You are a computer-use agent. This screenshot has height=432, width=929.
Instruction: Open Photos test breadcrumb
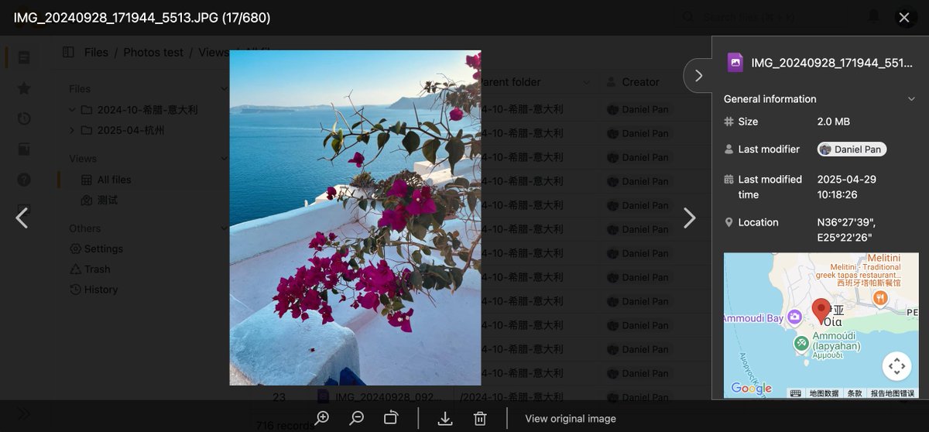[x=153, y=52]
